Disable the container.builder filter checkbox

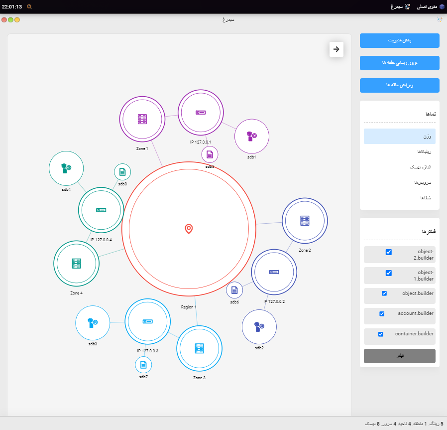tap(381, 334)
